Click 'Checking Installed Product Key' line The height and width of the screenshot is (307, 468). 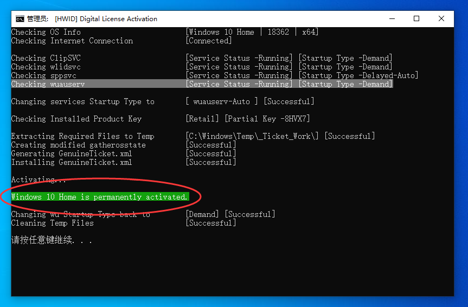point(76,119)
